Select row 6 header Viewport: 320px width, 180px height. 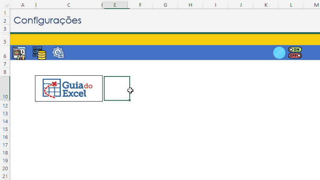pyautogui.click(x=5, y=56)
